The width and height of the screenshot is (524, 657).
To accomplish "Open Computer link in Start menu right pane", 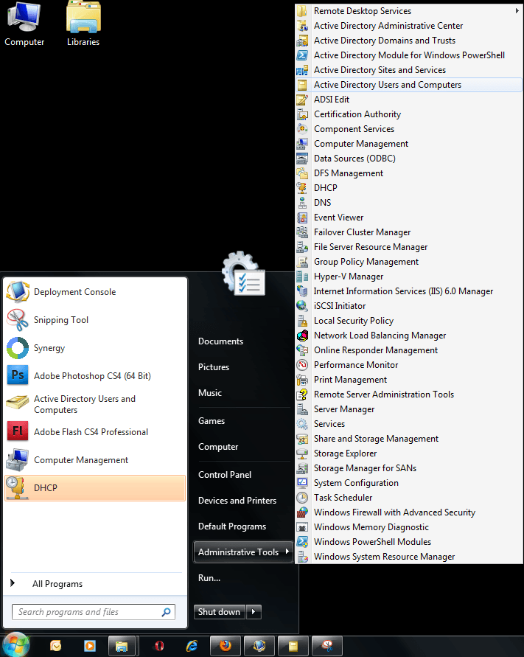I will click(218, 447).
